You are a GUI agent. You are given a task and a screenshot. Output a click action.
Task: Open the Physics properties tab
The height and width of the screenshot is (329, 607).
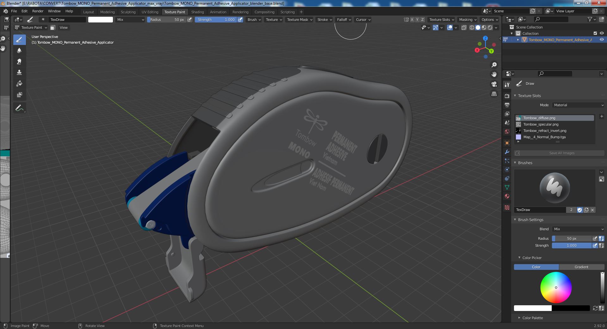pos(507,170)
